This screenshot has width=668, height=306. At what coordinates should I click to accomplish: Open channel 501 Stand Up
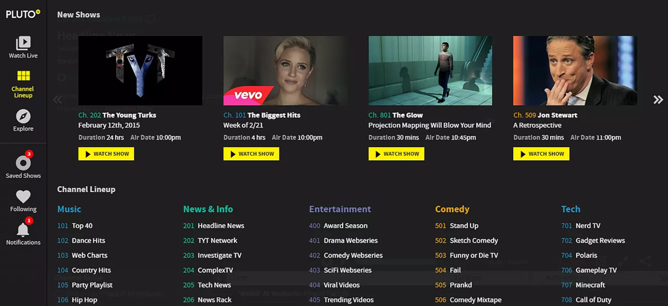(x=457, y=226)
